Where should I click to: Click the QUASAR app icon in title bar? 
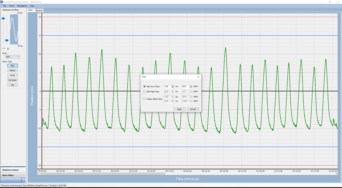[2, 2]
